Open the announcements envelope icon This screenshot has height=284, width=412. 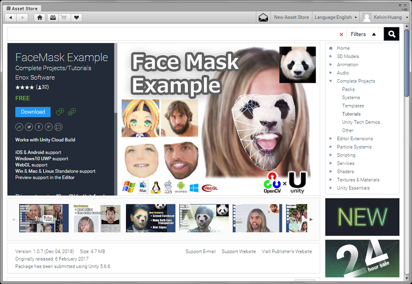tap(263, 18)
